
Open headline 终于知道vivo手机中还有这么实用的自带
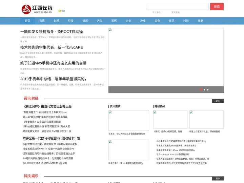click(x=54, y=63)
